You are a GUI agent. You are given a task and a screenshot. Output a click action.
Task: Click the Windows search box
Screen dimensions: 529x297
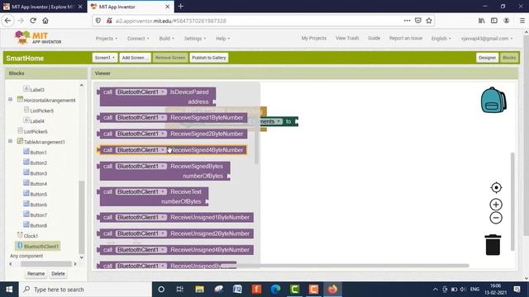click(85, 290)
